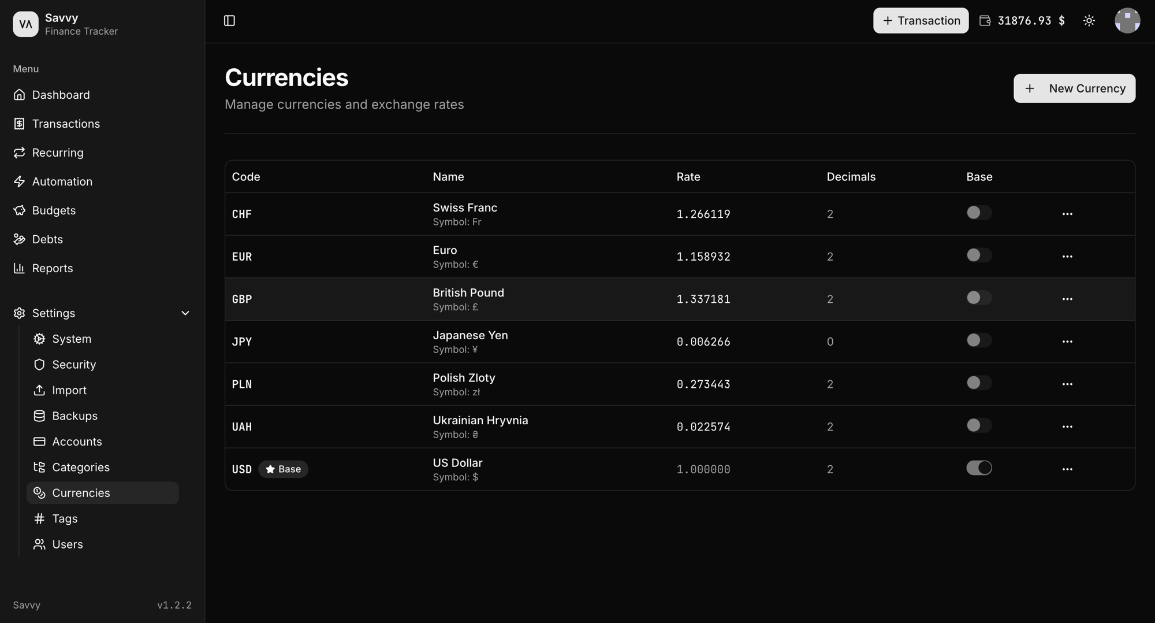Open the US Dollar row actions menu
Image resolution: width=1155 pixels, height=623 pixels.
1067,469
